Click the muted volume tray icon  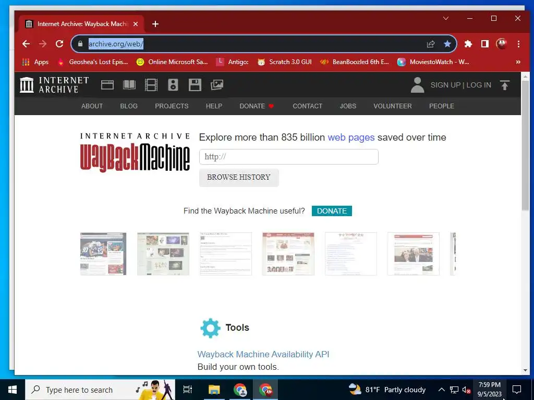(x=466, y=390)
